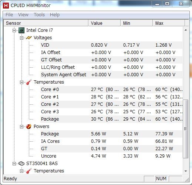Open the View menu
The width and height of the screenshot is (192, 185).
pos(23,15)
